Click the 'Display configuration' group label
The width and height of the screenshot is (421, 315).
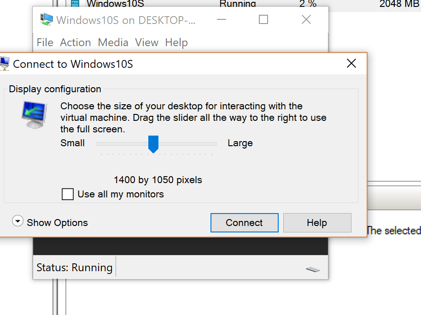(55, 89)
